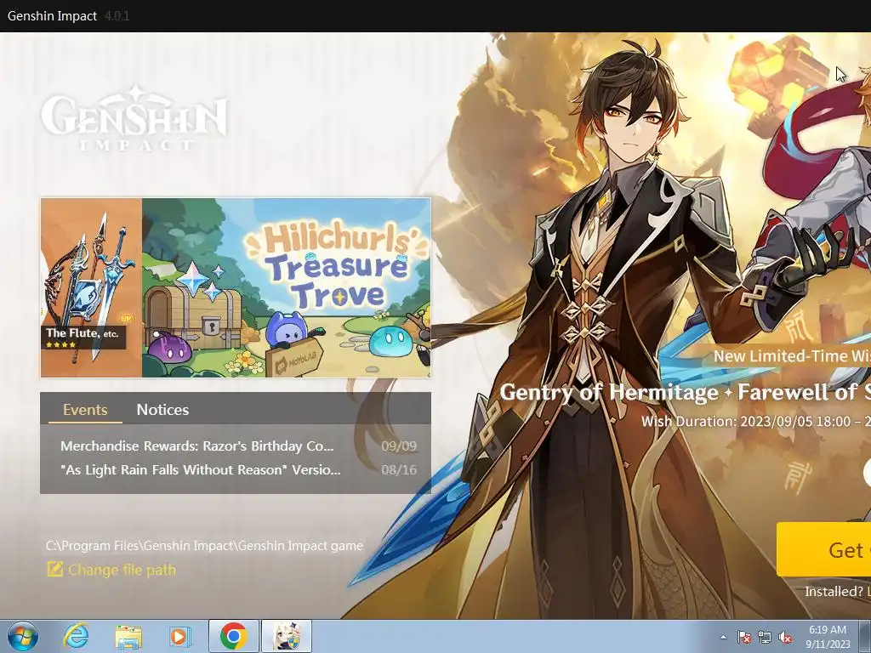
Task: Select Genshin Impact launcher taskbar icon
Action: click(x=287, y=636)
